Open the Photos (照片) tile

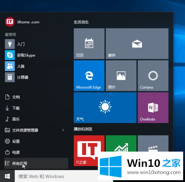click(121, 76)
